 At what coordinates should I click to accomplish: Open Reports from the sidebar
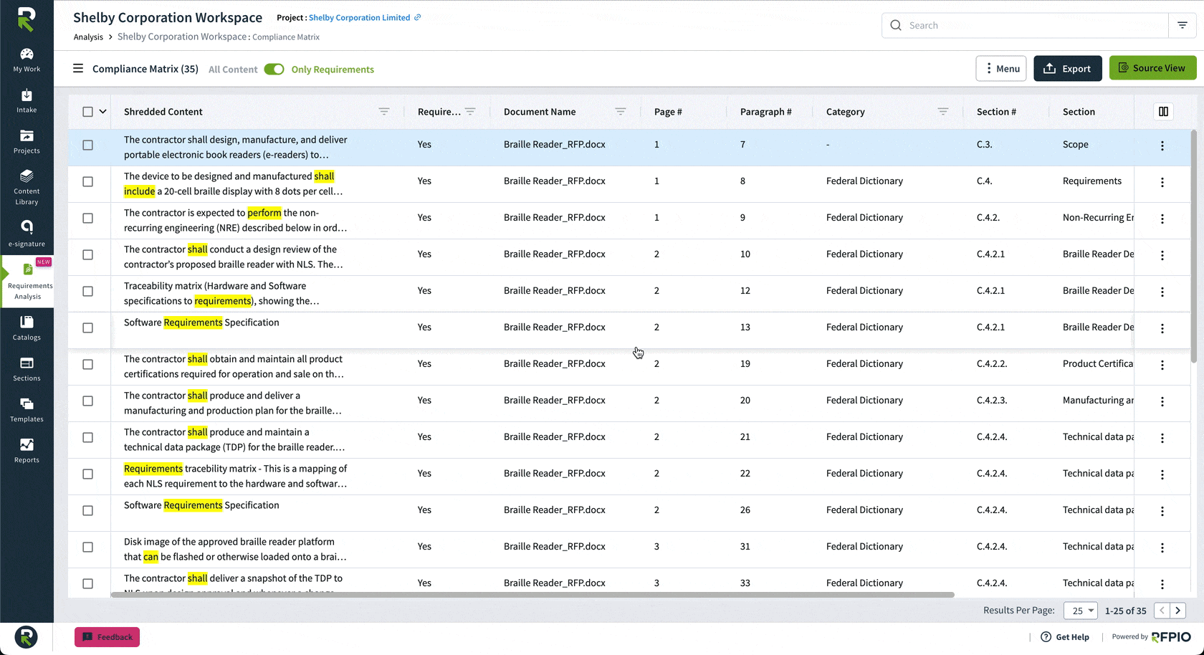point(27,451)
